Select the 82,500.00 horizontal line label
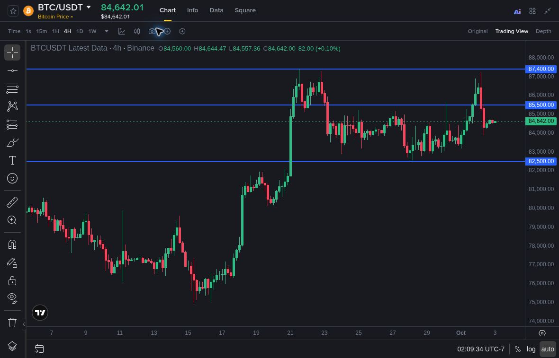Viewport: 559px width, 358px height. pyautogui.click(x=541, y=161)
